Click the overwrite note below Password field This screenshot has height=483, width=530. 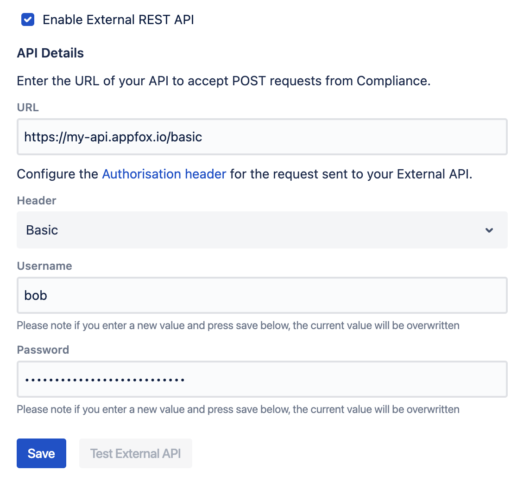click(238, 409)
